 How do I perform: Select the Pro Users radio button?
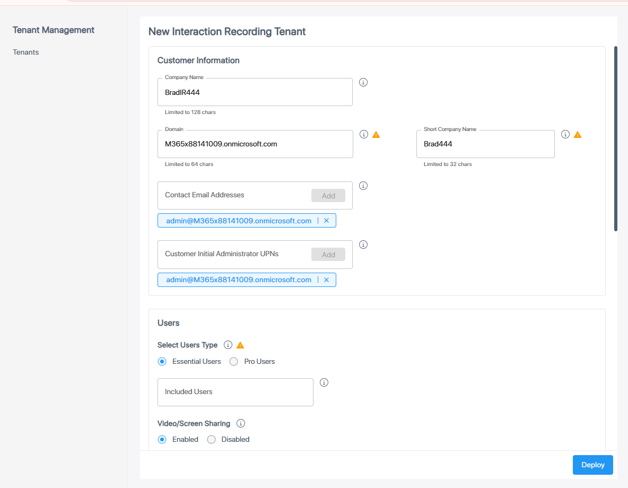(x=234, y=361)
